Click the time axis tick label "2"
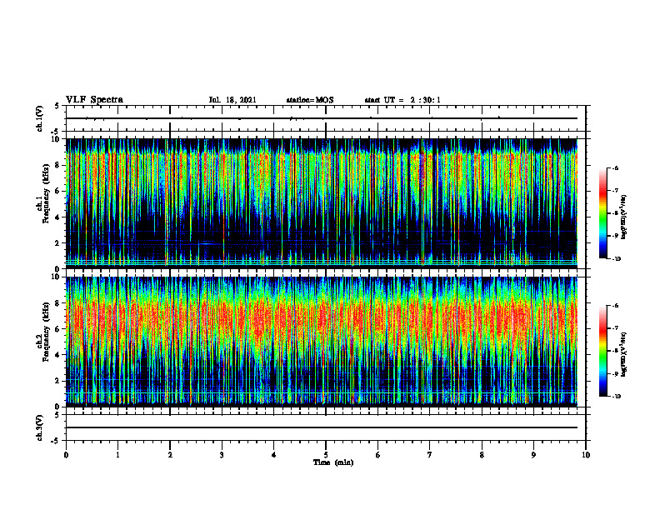 pyautogui.click(x=170, y=455)
